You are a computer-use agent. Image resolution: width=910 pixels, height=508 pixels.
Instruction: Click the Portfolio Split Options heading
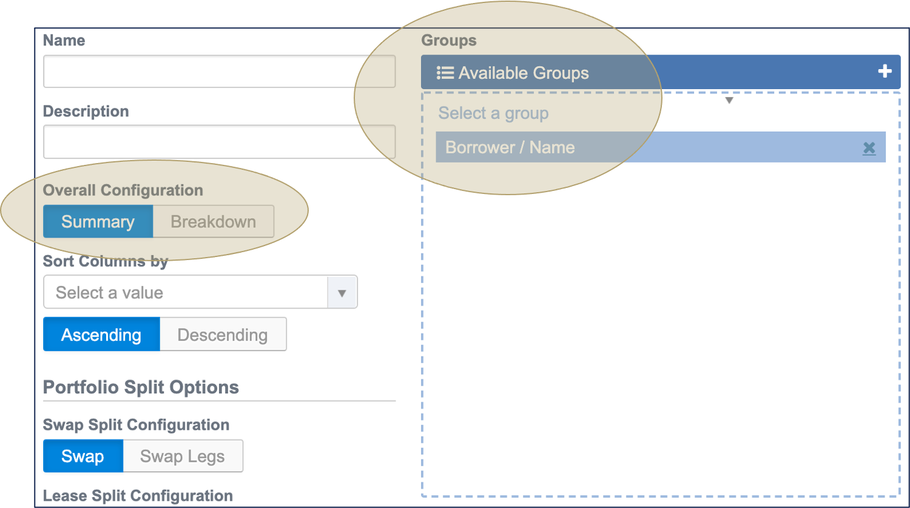coord(141,387)
